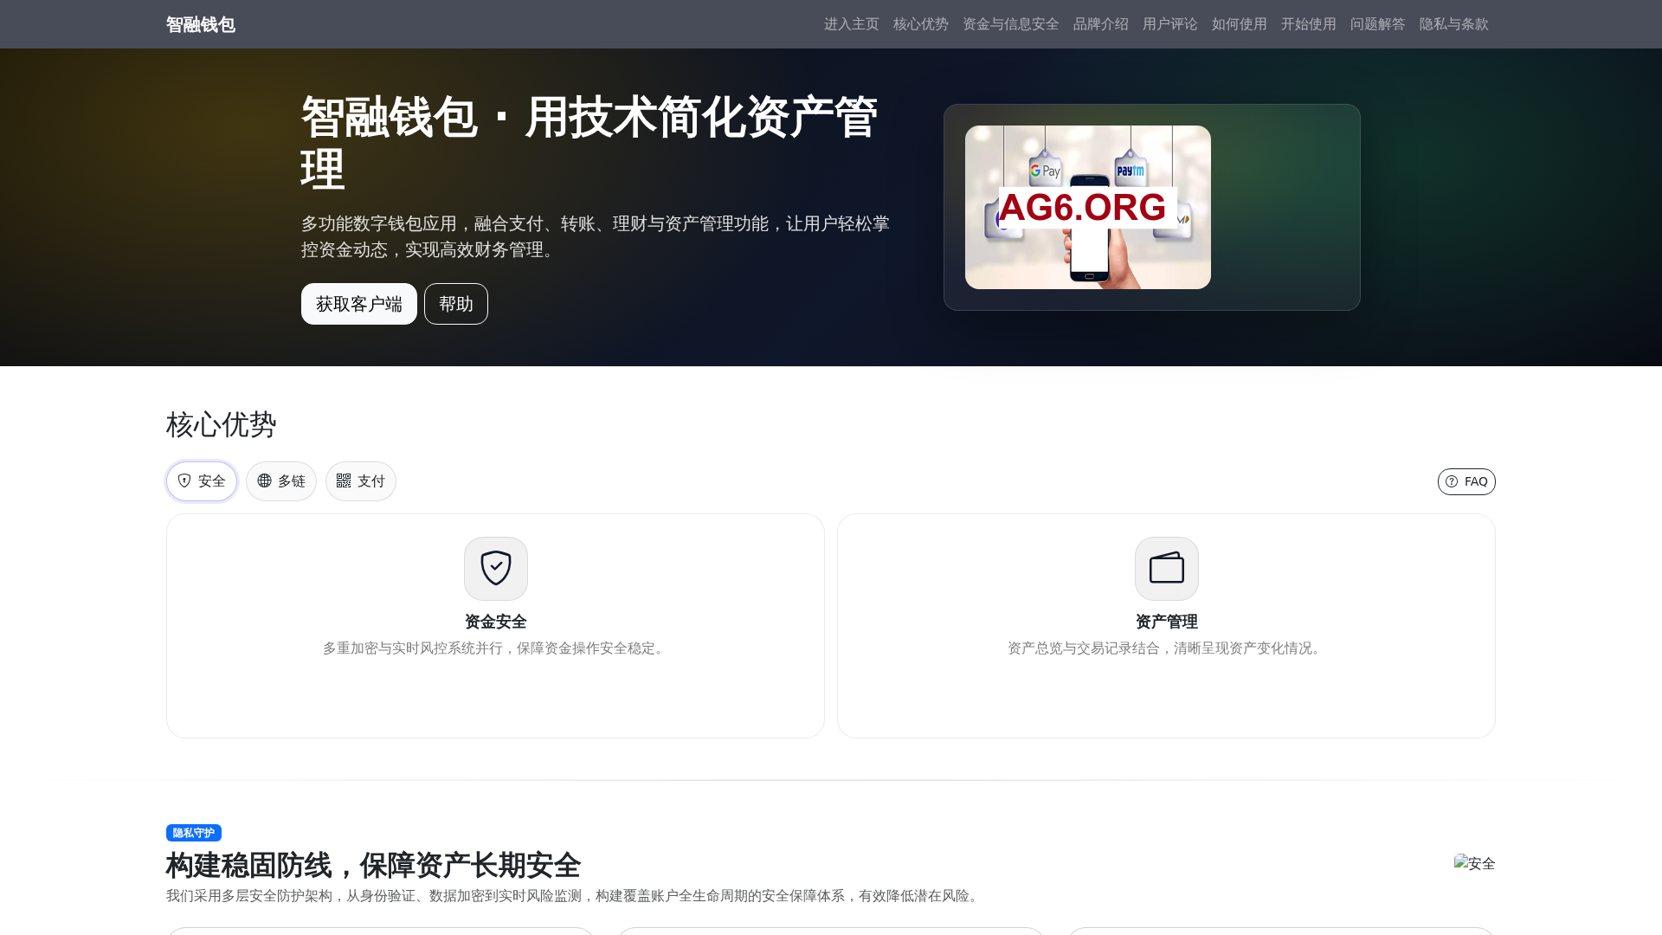Viewport: 1662px width, 935px height.
Task: Click the 智融钱包 brand logo text
Action: (x=200, y=24)
